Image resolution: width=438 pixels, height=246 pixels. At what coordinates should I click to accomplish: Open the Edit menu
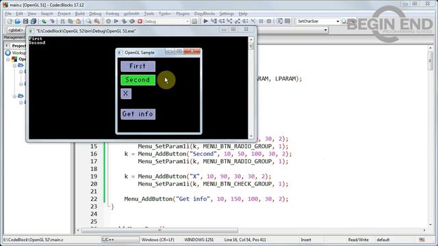(19, 14)
